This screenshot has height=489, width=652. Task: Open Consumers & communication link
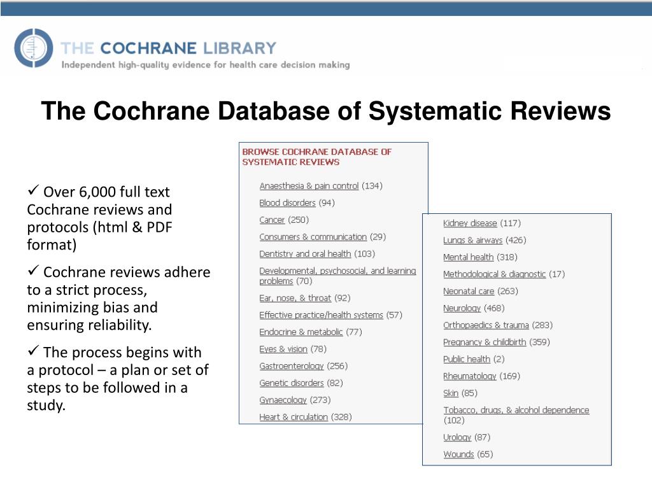(x=313, y=237)
